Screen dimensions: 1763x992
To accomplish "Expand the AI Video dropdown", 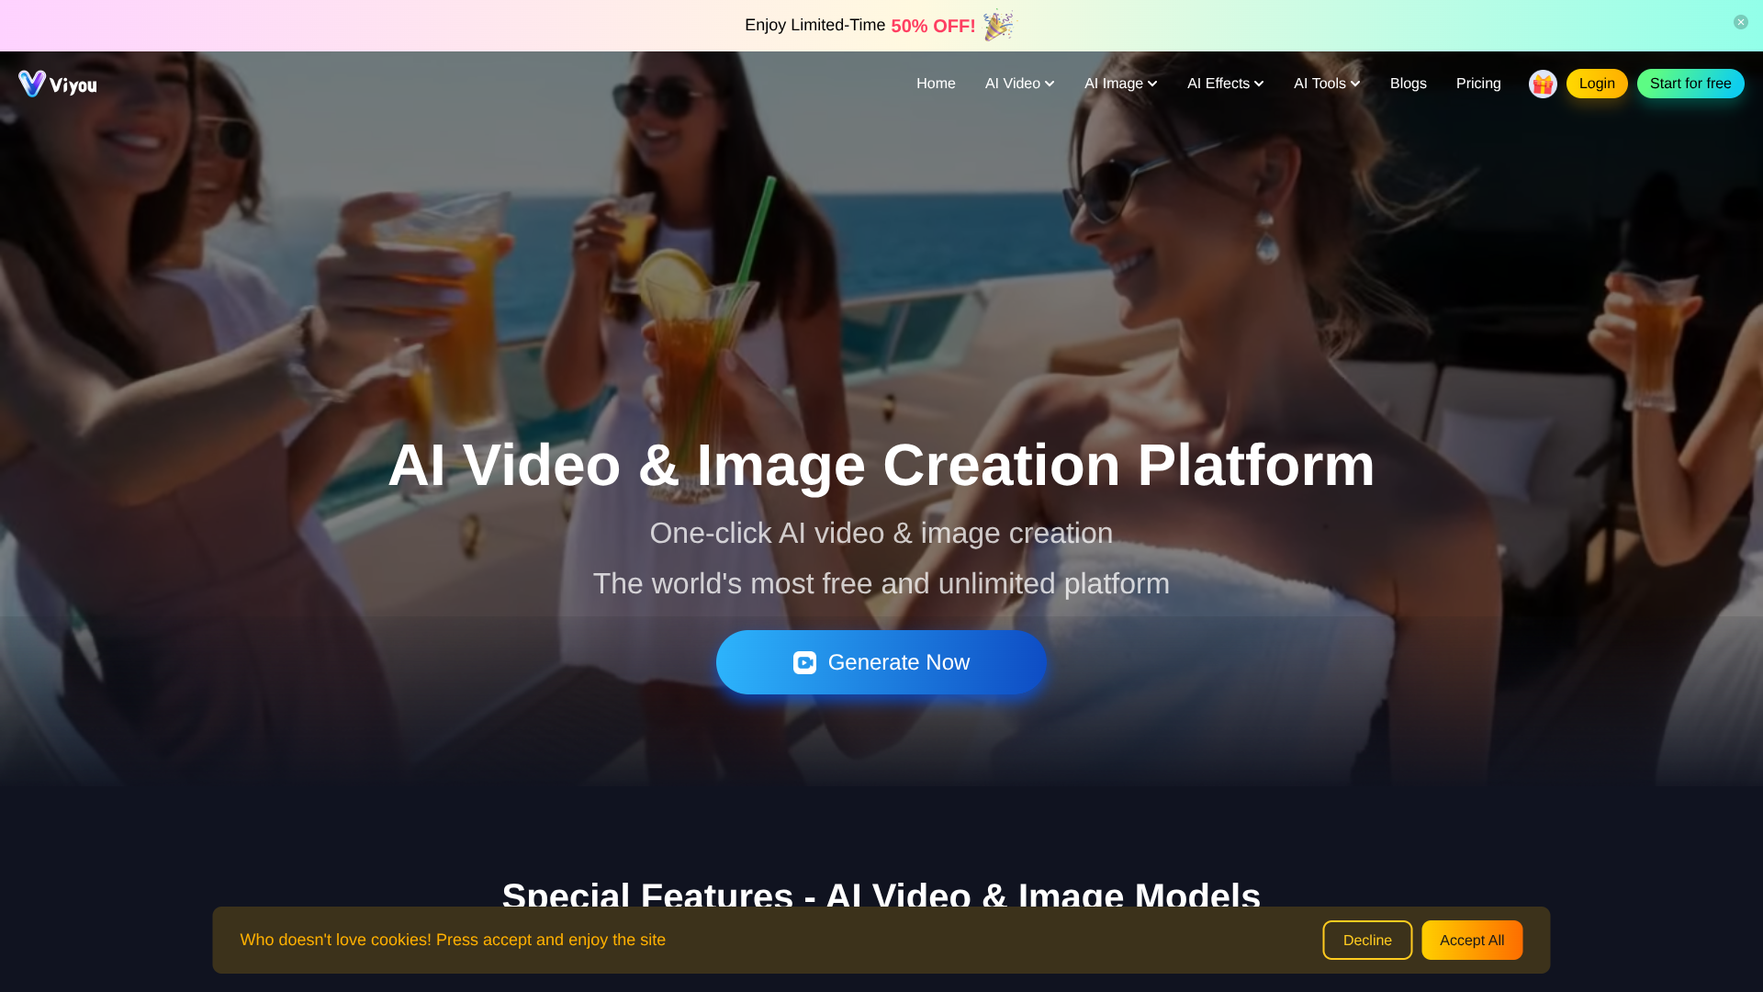I will [x=1019, y=83].
